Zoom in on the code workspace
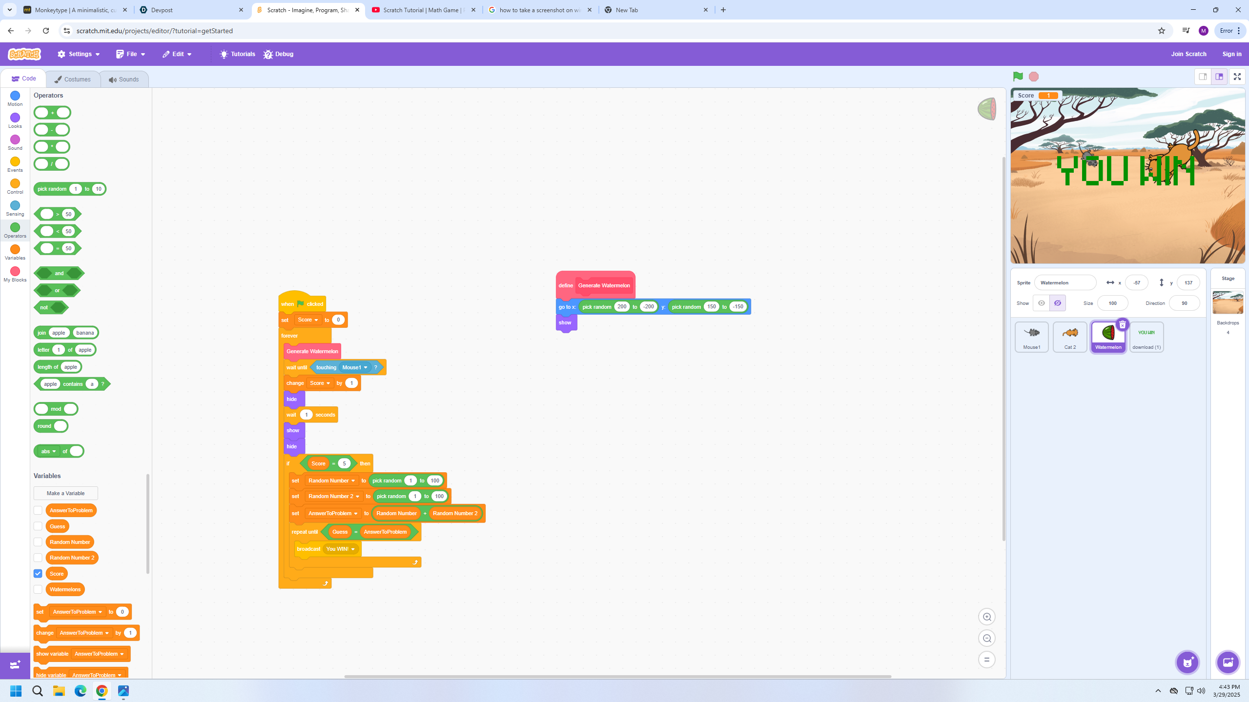 (986, 617)
